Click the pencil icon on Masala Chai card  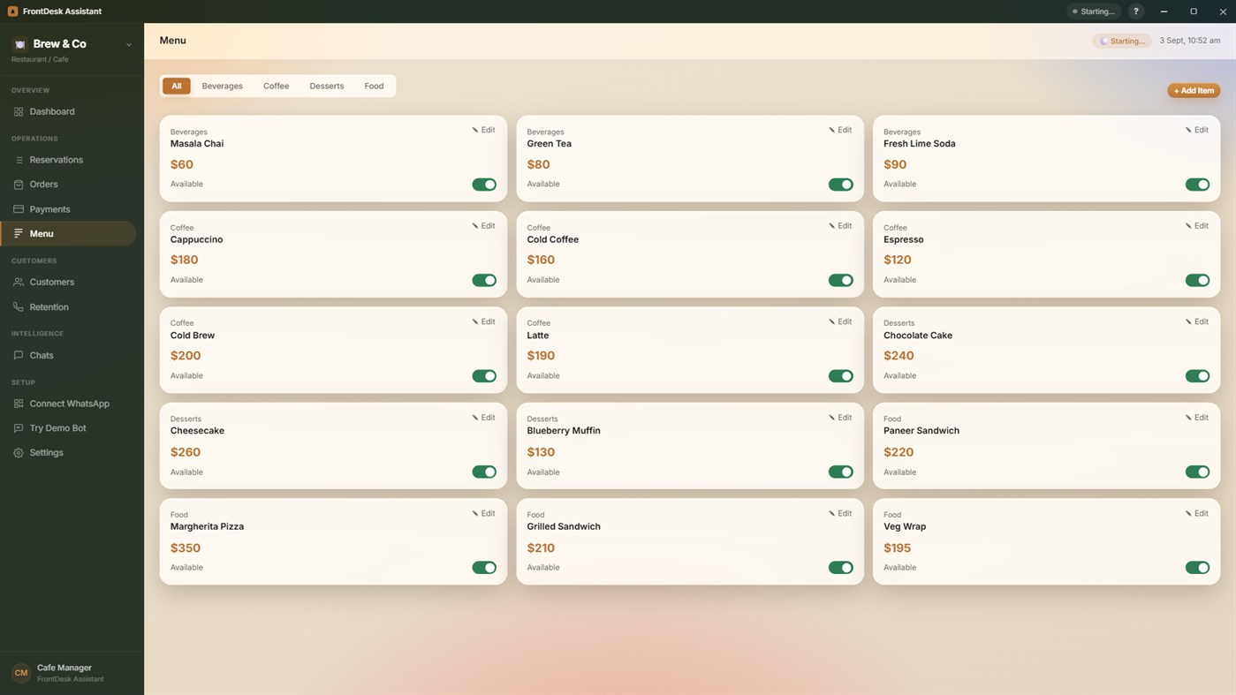[475, 130]
